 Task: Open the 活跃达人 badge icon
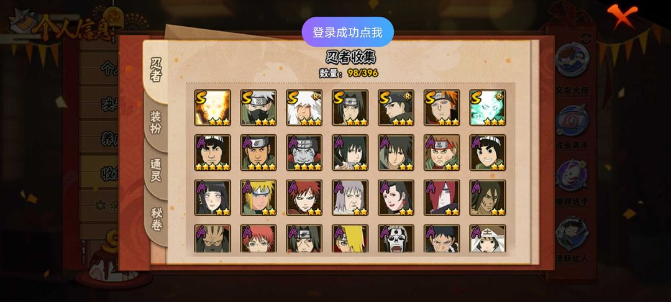click(572, 233)
